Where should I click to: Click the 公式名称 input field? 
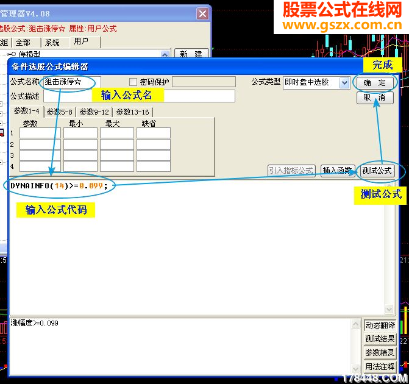(72, 82)
